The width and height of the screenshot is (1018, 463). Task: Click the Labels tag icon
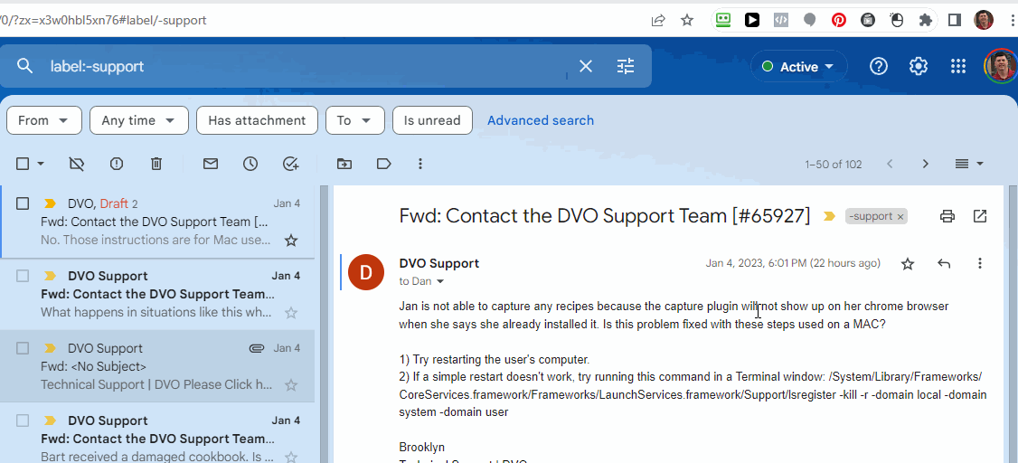(383, 164)
